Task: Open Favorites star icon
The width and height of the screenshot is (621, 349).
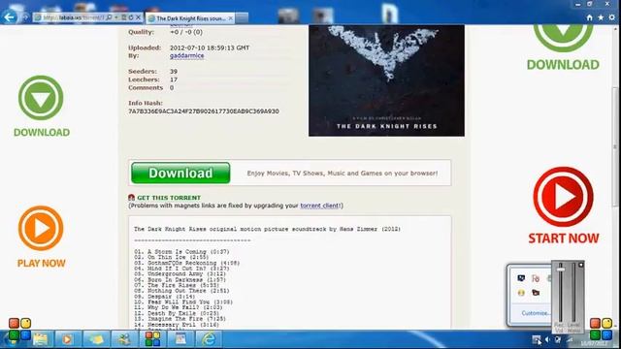Action: click(601, 17)
